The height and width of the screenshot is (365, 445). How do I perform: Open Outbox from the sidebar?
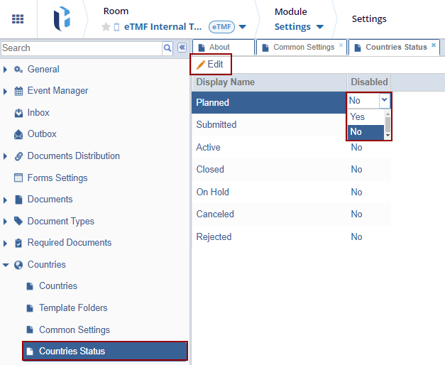point(42,134)
